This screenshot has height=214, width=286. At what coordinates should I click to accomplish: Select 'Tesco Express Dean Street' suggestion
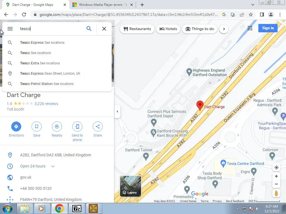(57, 74)
